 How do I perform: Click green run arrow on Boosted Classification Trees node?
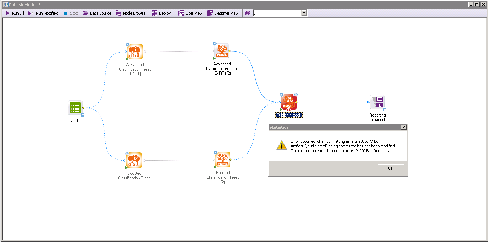(127, 168)
